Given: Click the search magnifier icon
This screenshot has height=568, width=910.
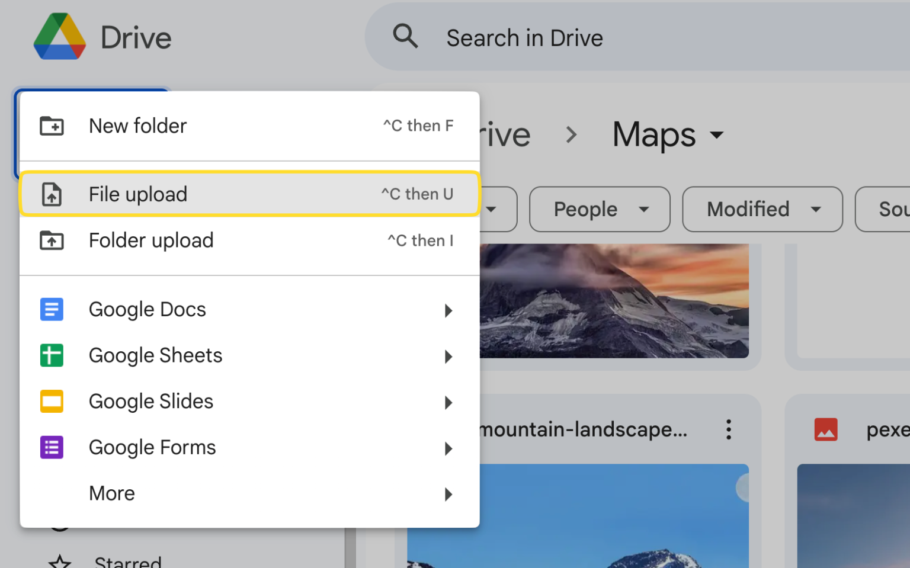Looking at the screenshot, I should click(406, 37).
